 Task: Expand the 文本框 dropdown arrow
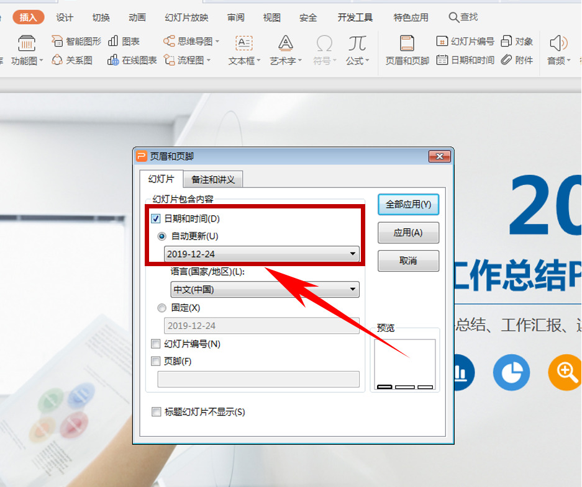pyautogui.click(x=258, y=60)
